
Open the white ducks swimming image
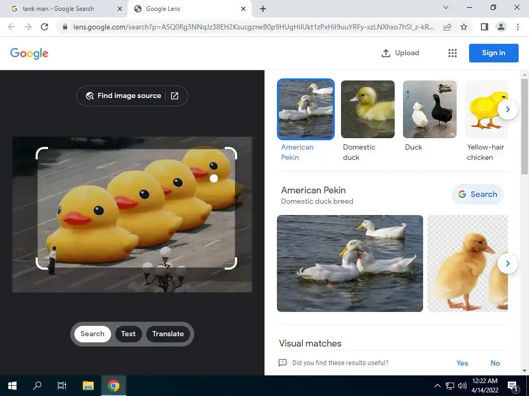click(350, 263)
